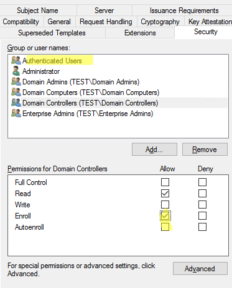Screen dimensions: 232x288
Task: Check Deny for Enroll permission
Action: (x=202, y=216)
